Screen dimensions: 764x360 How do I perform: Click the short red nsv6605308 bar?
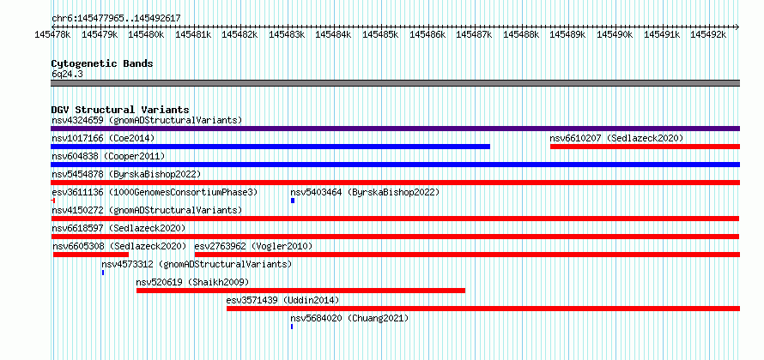pos(91,255)
